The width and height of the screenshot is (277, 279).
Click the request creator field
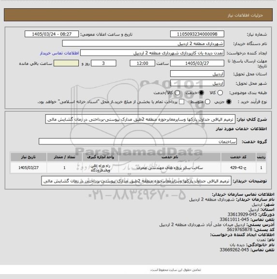pyautogui.click(x=152, y=53)
